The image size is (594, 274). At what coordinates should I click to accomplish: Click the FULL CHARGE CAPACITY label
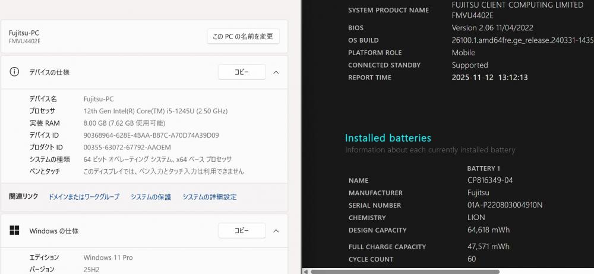tap(387, 247)
